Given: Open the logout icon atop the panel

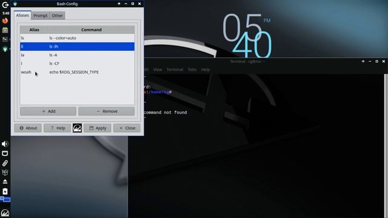Looking at the screenshot, I should tap(5, 5).
